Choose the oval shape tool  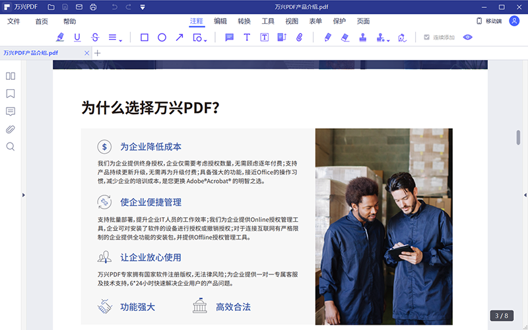pos(162,38)
